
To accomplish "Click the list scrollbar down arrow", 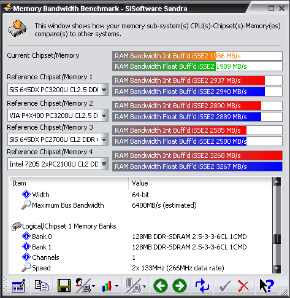I will pyautogui.click(x=277, y=269).
